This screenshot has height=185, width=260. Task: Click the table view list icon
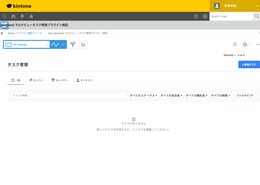tap(8, 44)
